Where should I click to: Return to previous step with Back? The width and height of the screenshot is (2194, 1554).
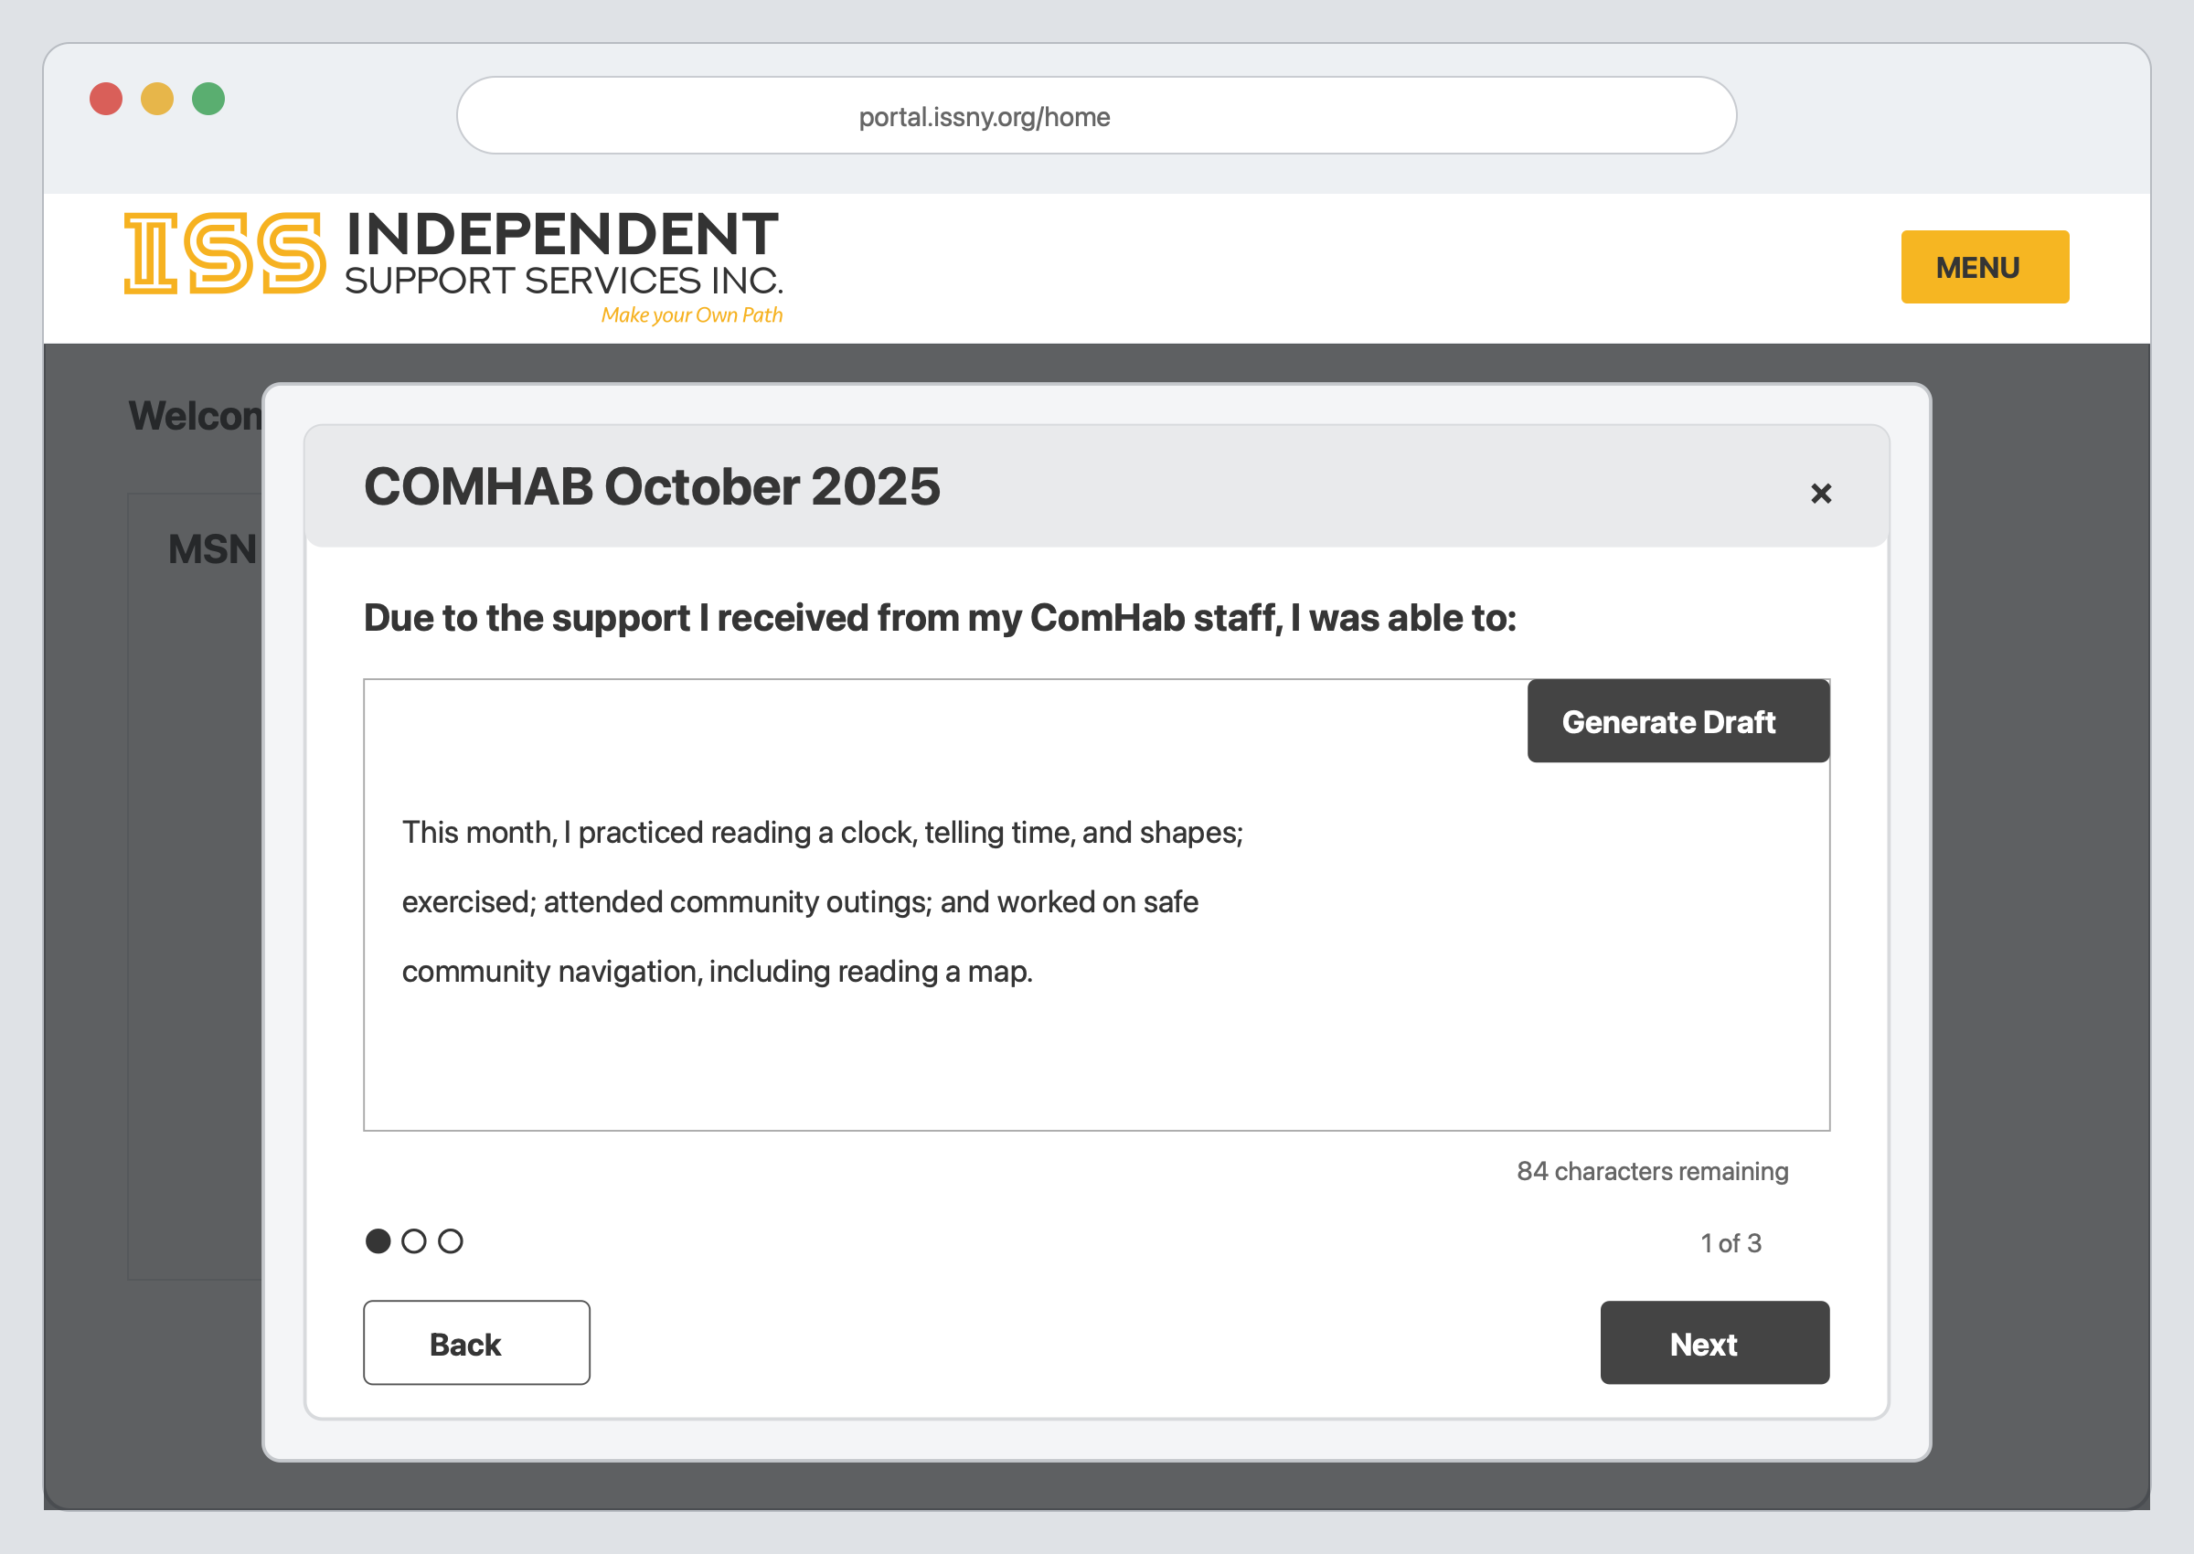tap(476, 1343)
